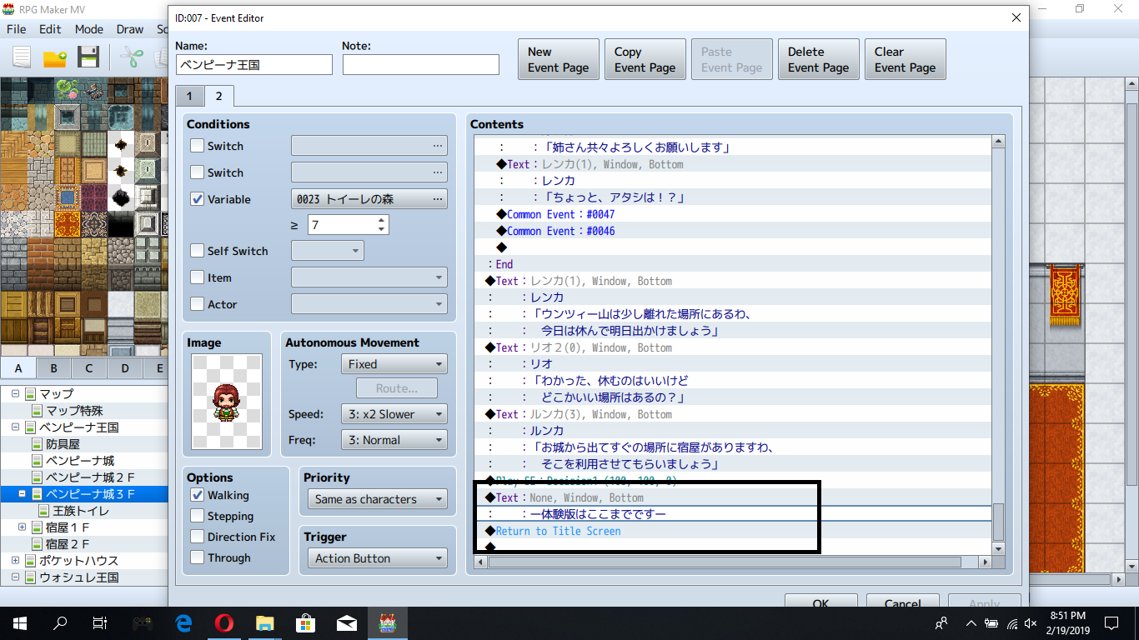Uncheck the Variable condition checkbox
Viewport: 1139px width, 640px height.
pyautogui.click(x=197, y=199)
